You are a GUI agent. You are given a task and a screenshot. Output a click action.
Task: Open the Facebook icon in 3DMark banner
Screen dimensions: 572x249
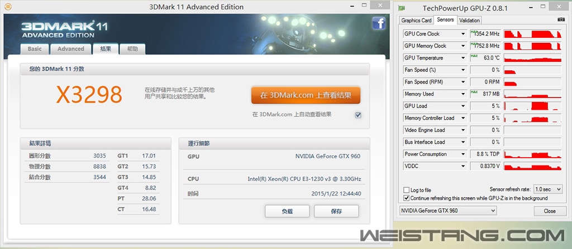[379, 23]
